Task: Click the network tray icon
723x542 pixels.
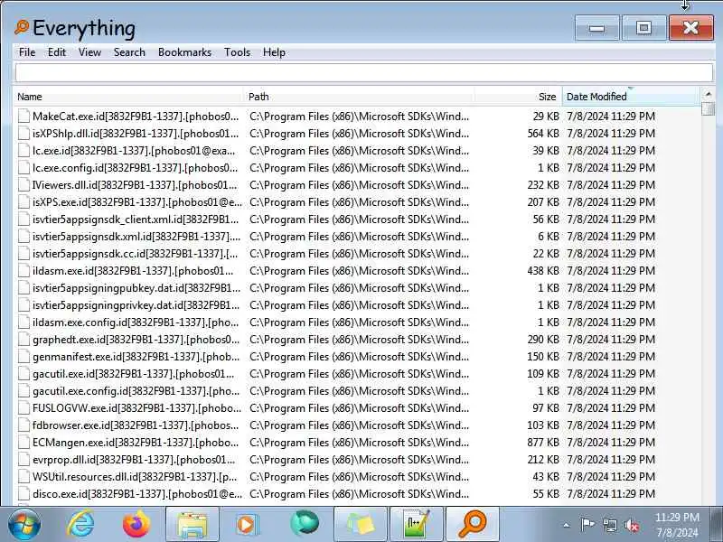Action: [x=609, y=525]
